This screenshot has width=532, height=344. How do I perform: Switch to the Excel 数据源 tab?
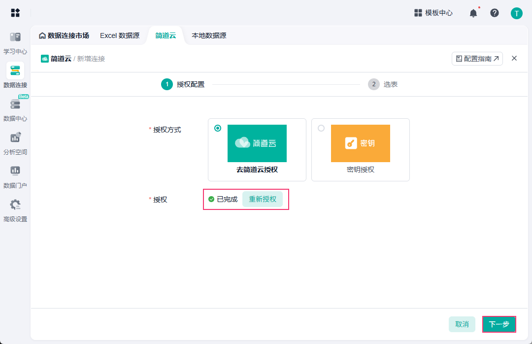click(120, 35)
